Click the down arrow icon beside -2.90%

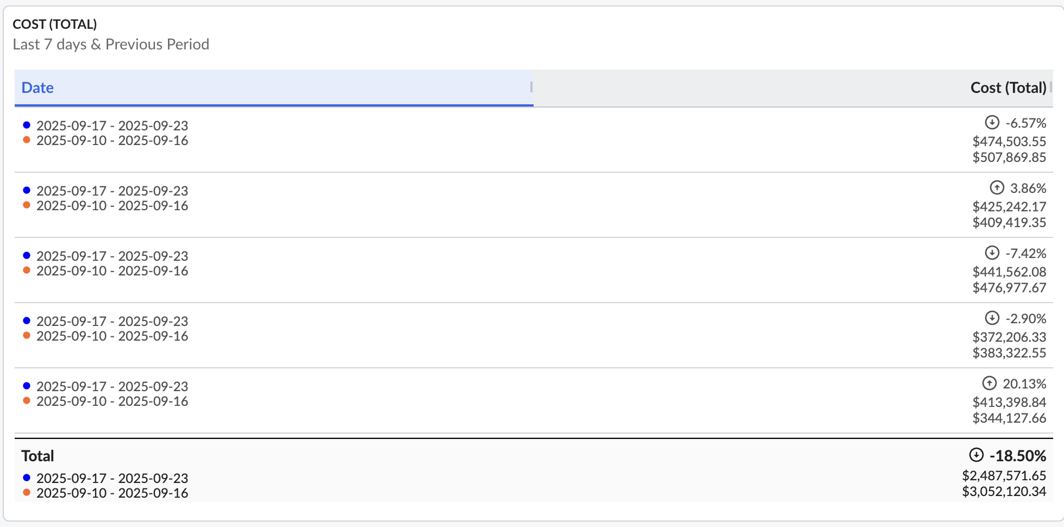pos(992,318)
